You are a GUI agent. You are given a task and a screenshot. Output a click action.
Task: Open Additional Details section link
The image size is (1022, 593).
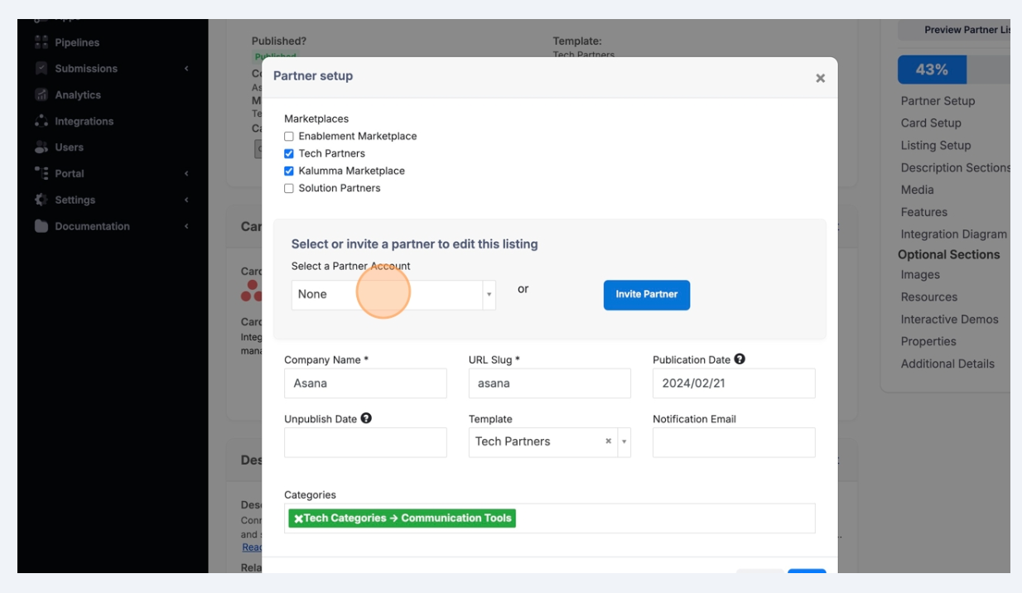[x=947, y=364]
